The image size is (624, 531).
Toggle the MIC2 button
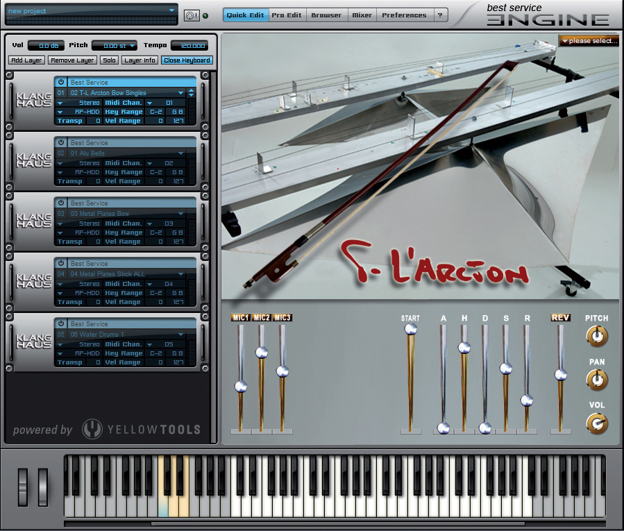point(262,318)
